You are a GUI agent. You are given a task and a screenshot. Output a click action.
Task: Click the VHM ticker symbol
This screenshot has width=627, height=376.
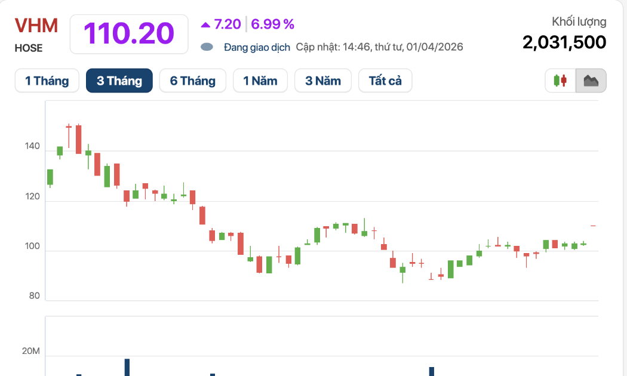[36, 26]
